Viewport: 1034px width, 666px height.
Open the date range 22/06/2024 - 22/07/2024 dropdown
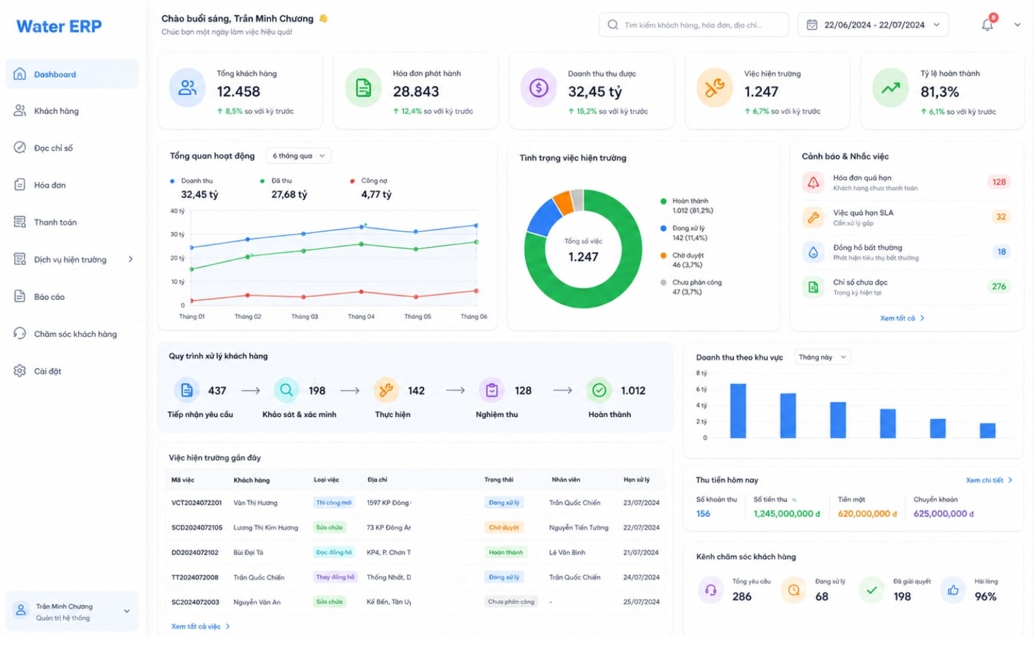[x=873, y=25]
